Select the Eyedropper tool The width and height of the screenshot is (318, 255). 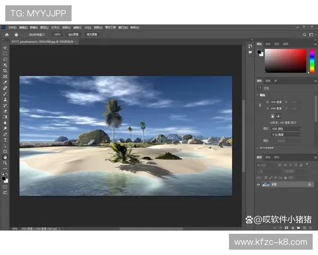(5, 82)
